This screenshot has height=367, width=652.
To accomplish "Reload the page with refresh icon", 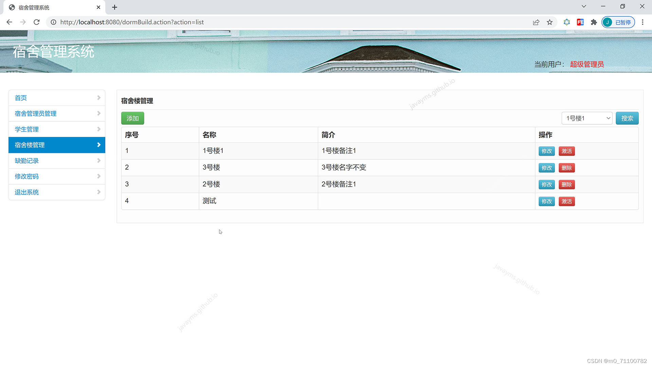I will tap(37, 22).
